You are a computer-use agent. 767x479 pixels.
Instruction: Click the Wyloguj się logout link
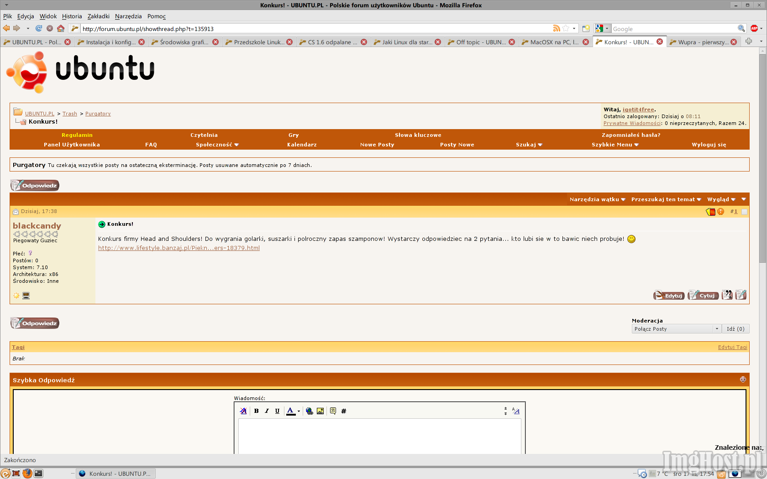tap(709, 145)
